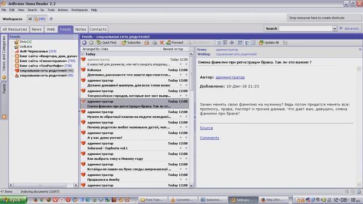Toggle the vertical layout view button
The height and width of the screenshot is (204, 363).
point(247,42)
